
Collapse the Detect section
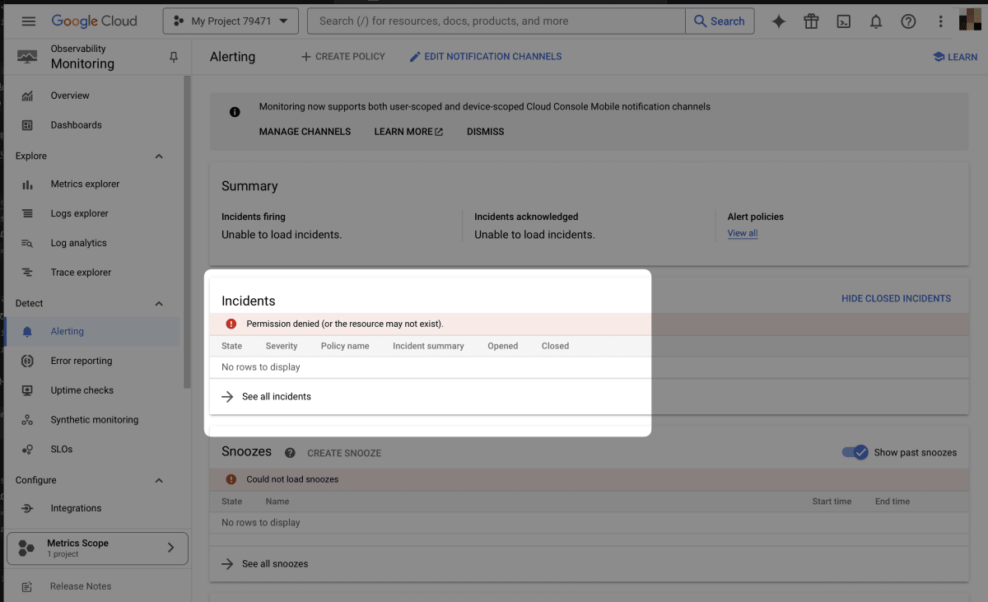[159, 304]
